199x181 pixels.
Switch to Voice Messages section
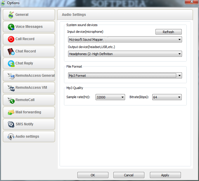point(29,27)
